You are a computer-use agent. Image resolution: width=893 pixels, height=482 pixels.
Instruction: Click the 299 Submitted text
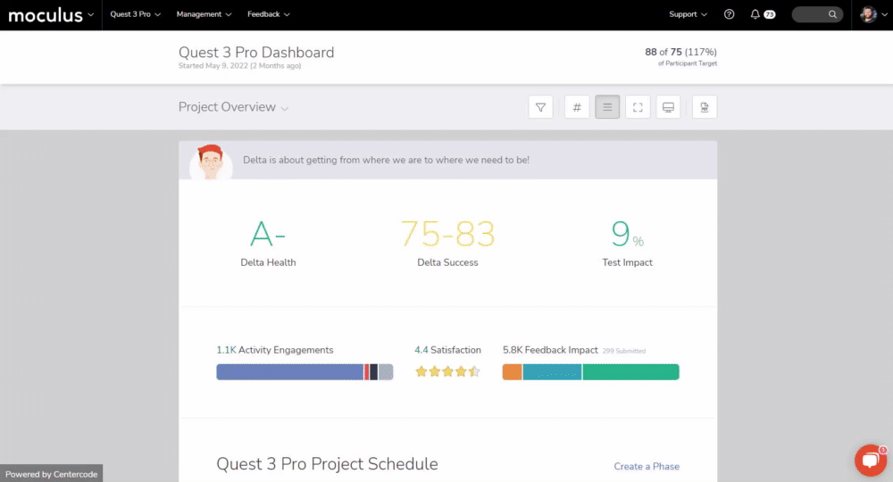pos(623,351)
